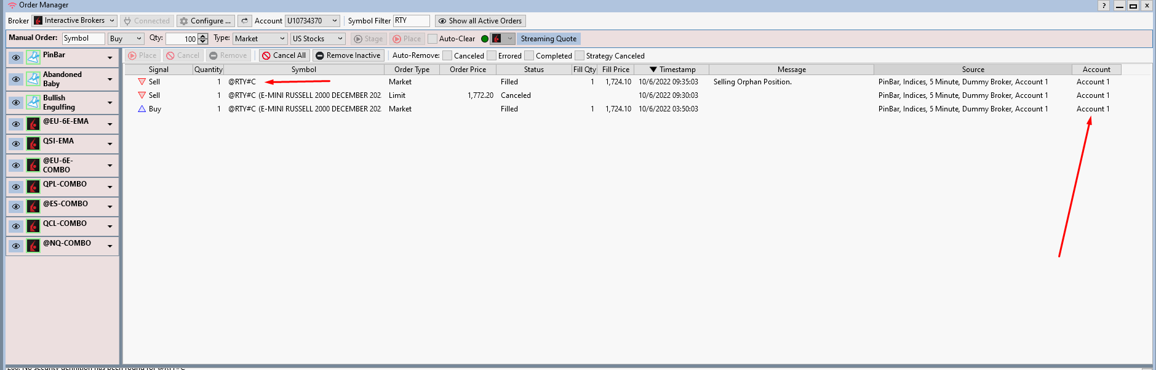Sort orders by the Symbol column header
1156x370 pixels.
coord(304,70)
